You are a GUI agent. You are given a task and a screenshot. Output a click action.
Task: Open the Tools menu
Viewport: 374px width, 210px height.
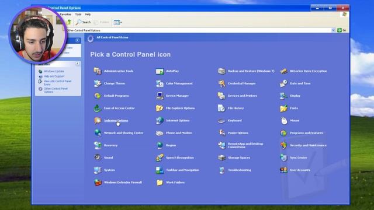click(x=78, y=14)
